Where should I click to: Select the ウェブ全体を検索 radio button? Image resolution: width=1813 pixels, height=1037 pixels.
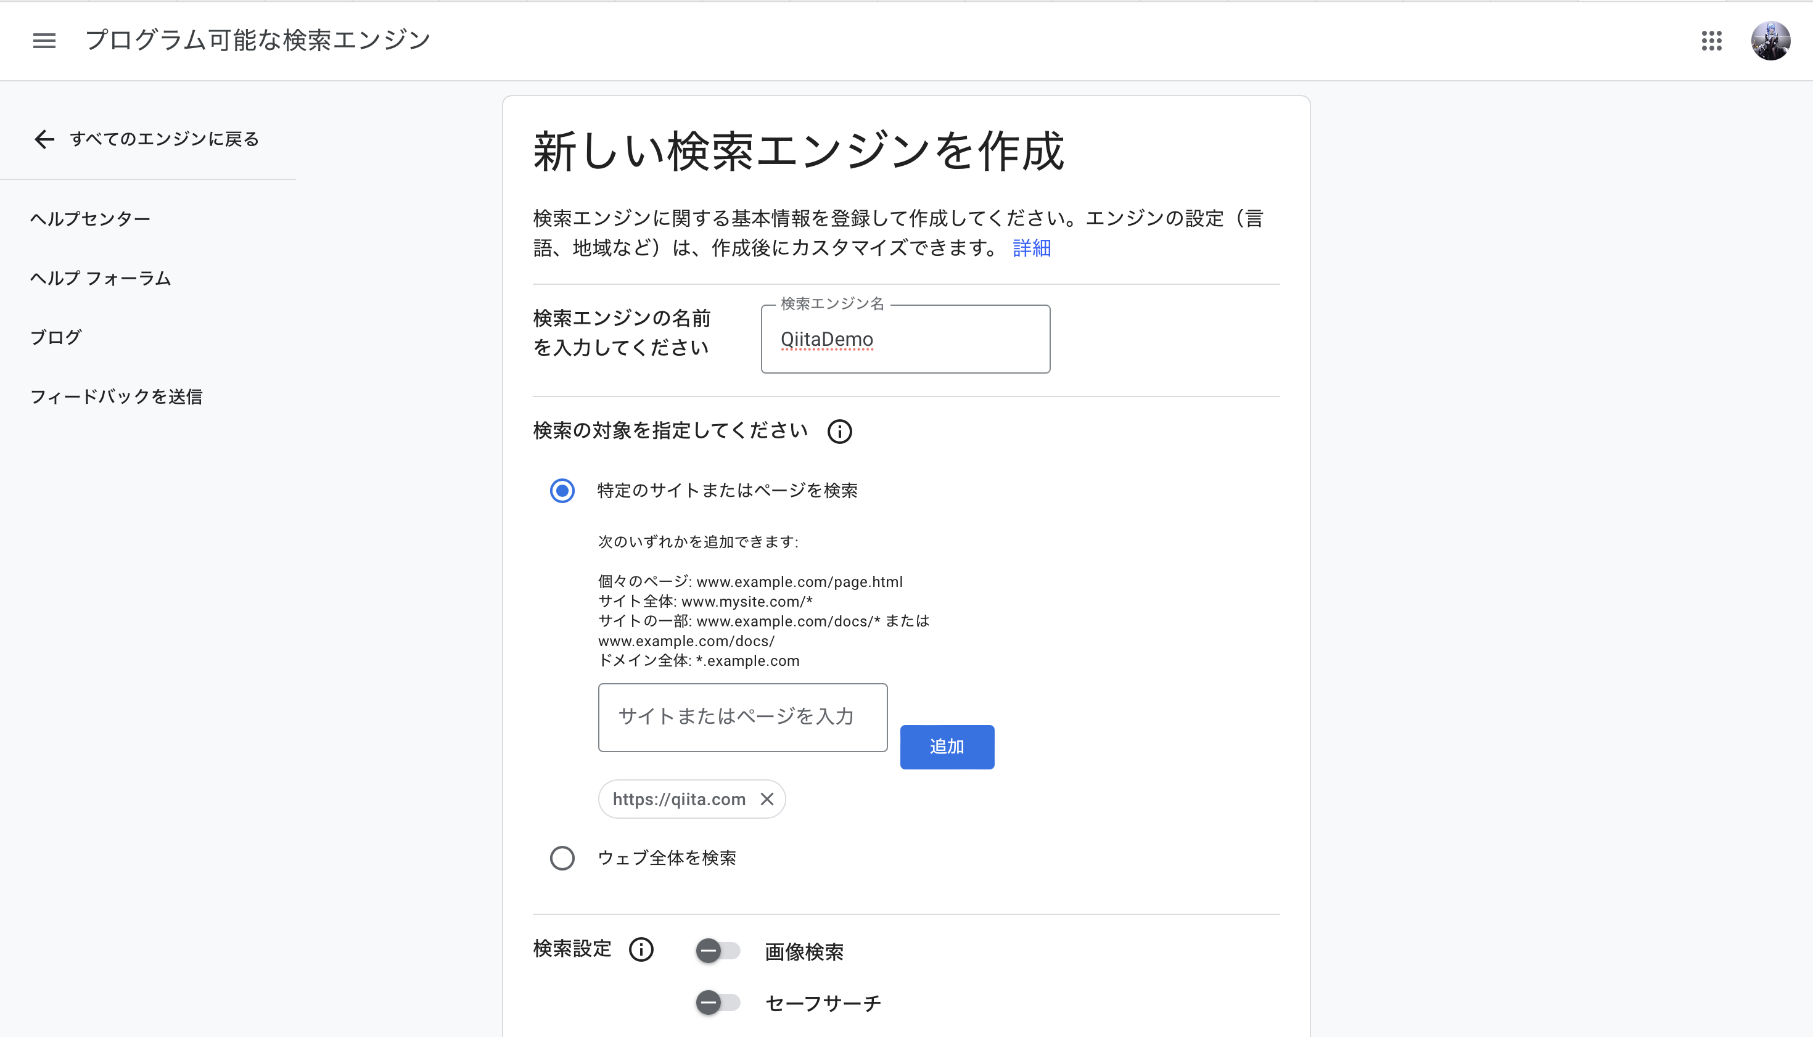click(562, 858)
